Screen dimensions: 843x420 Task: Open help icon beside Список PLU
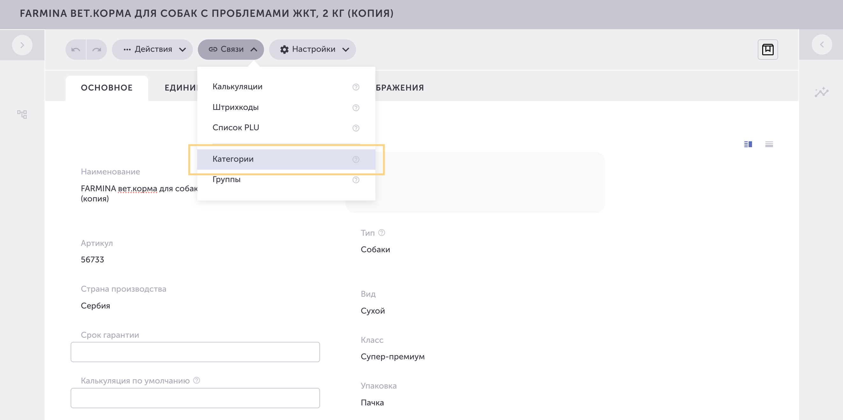[x=356, y=128]
